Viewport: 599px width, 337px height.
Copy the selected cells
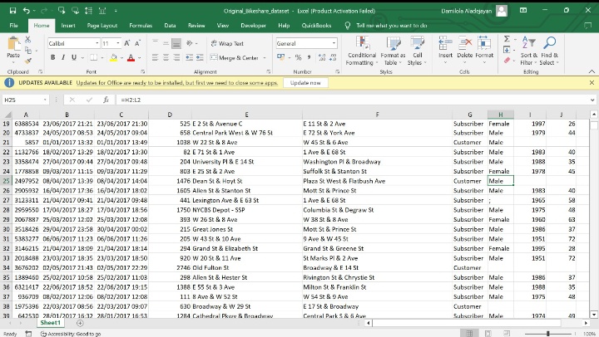click(28, 50)
